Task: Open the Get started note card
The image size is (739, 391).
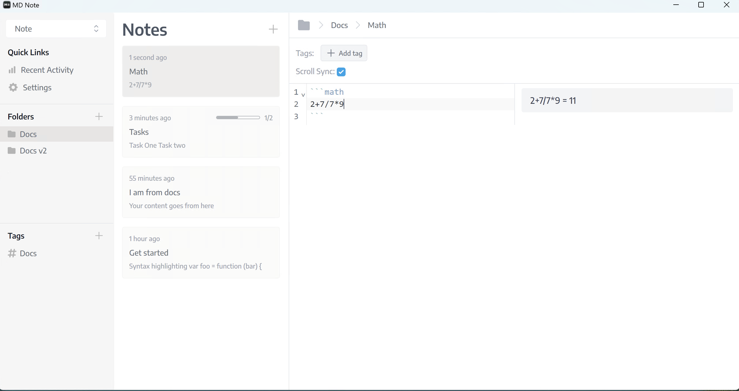Action: (201, 253)
